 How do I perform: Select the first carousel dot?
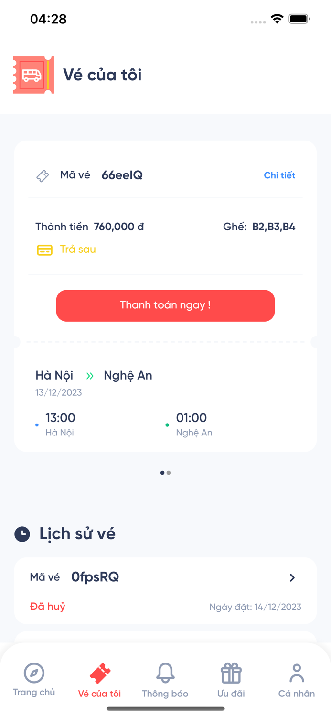tap(162, 472)
